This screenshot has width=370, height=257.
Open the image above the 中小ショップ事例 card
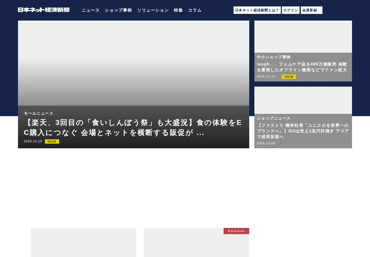pos(303,36)
